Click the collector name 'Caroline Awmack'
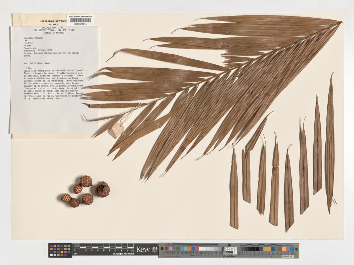 (x=33, y=38)
